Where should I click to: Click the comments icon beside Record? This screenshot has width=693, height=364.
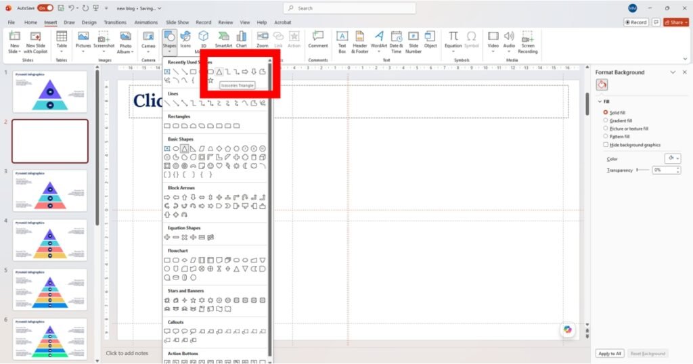click(656, 22)
